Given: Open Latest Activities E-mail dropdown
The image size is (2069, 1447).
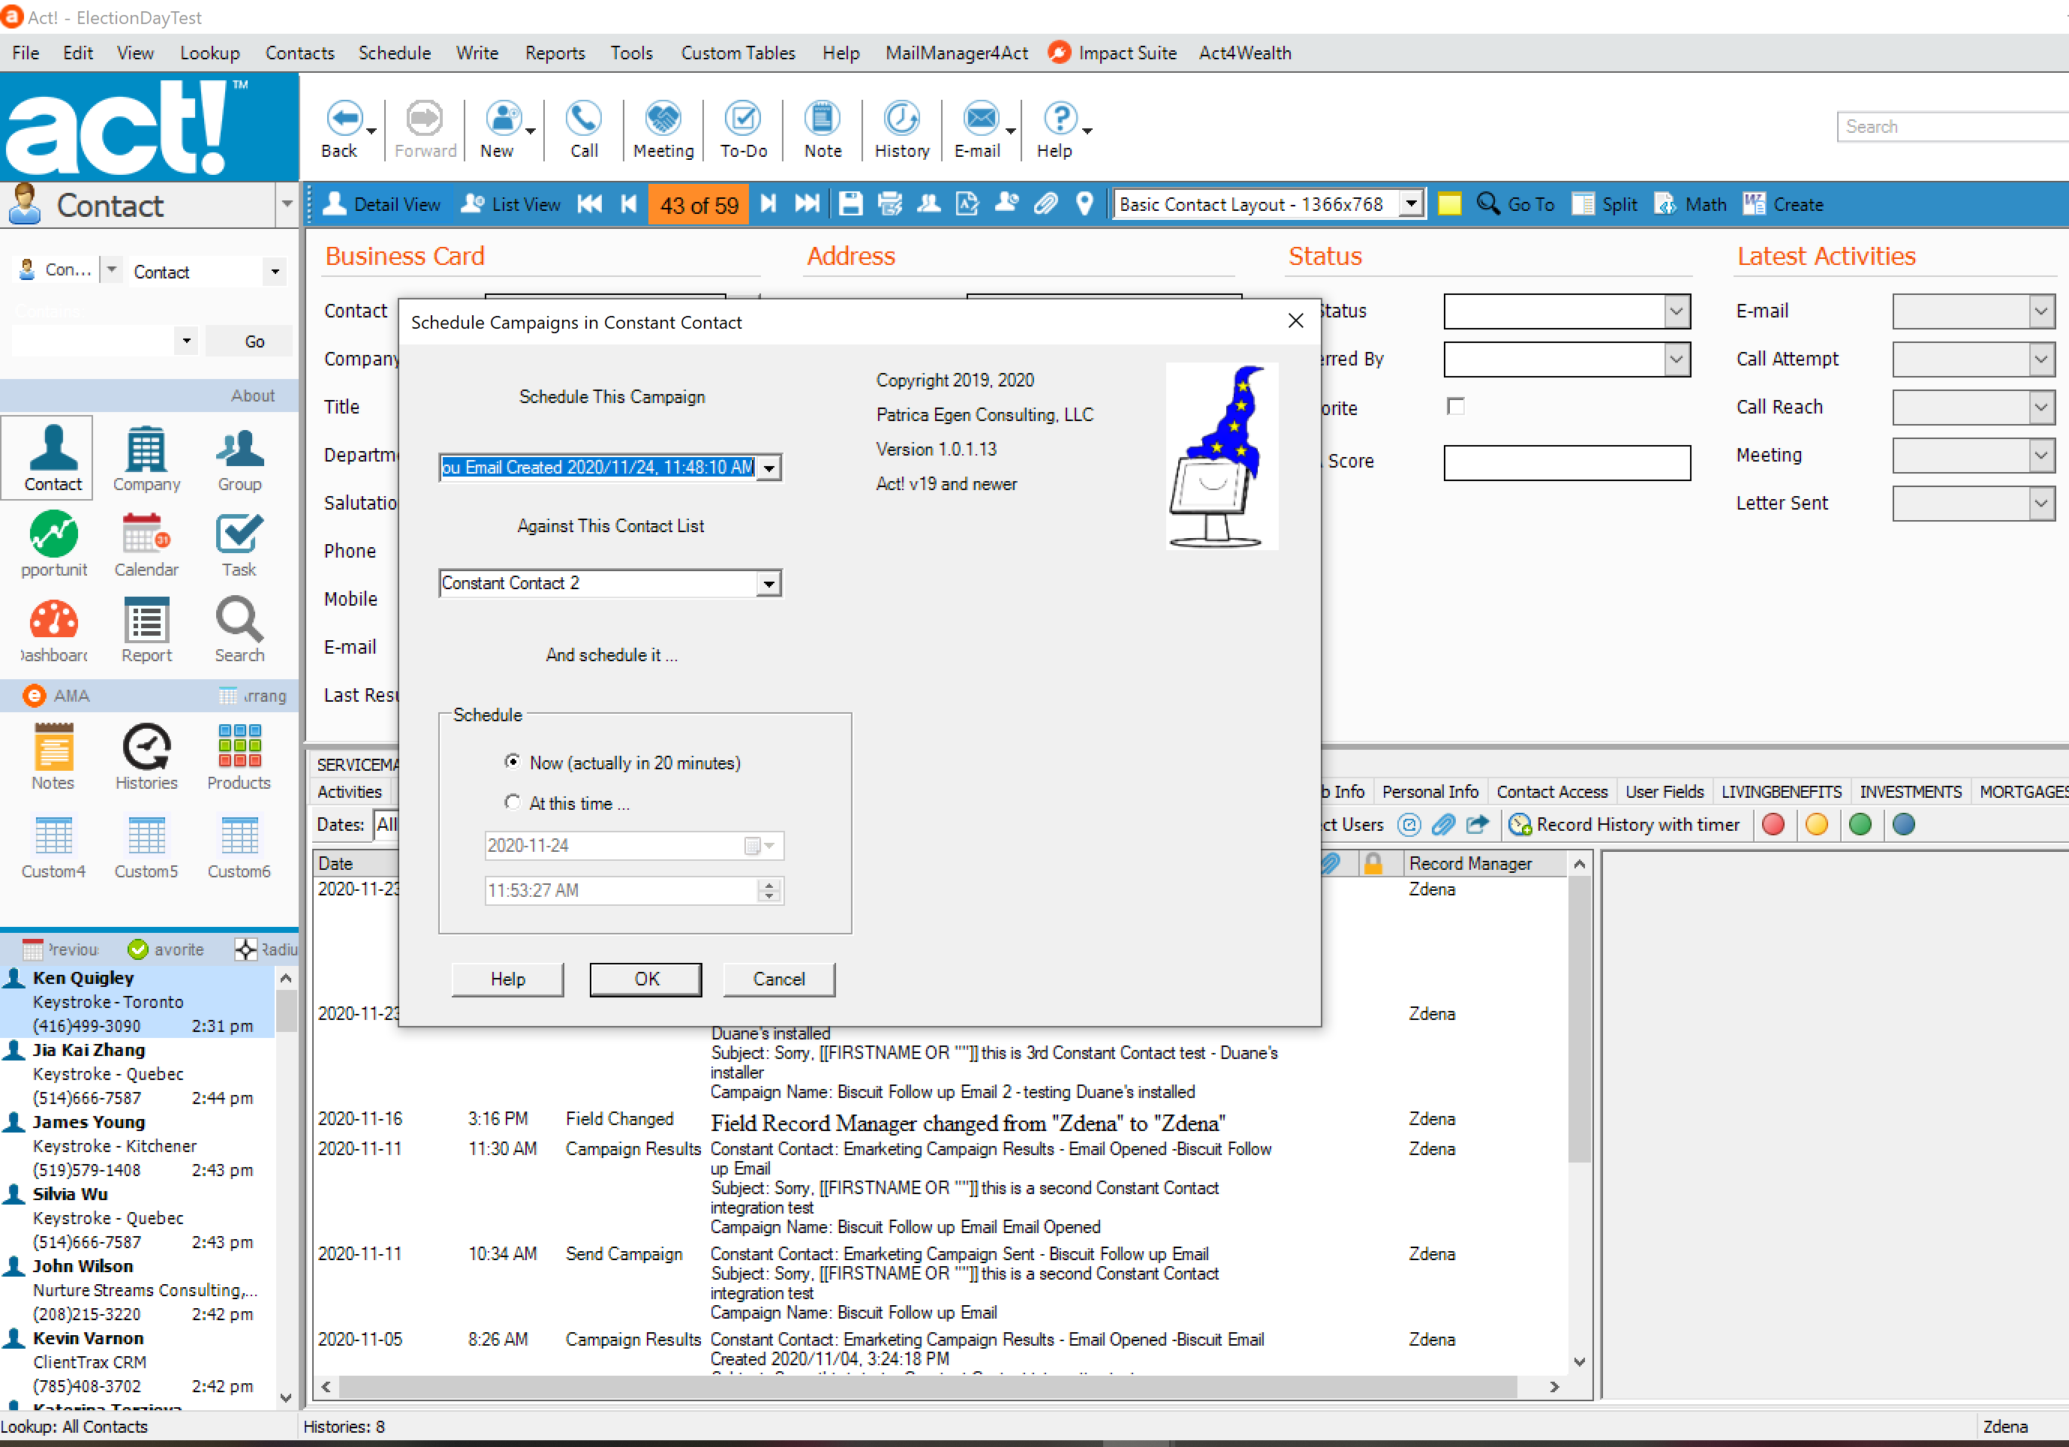Looking at the screenshot, I should pos(2041,311).
